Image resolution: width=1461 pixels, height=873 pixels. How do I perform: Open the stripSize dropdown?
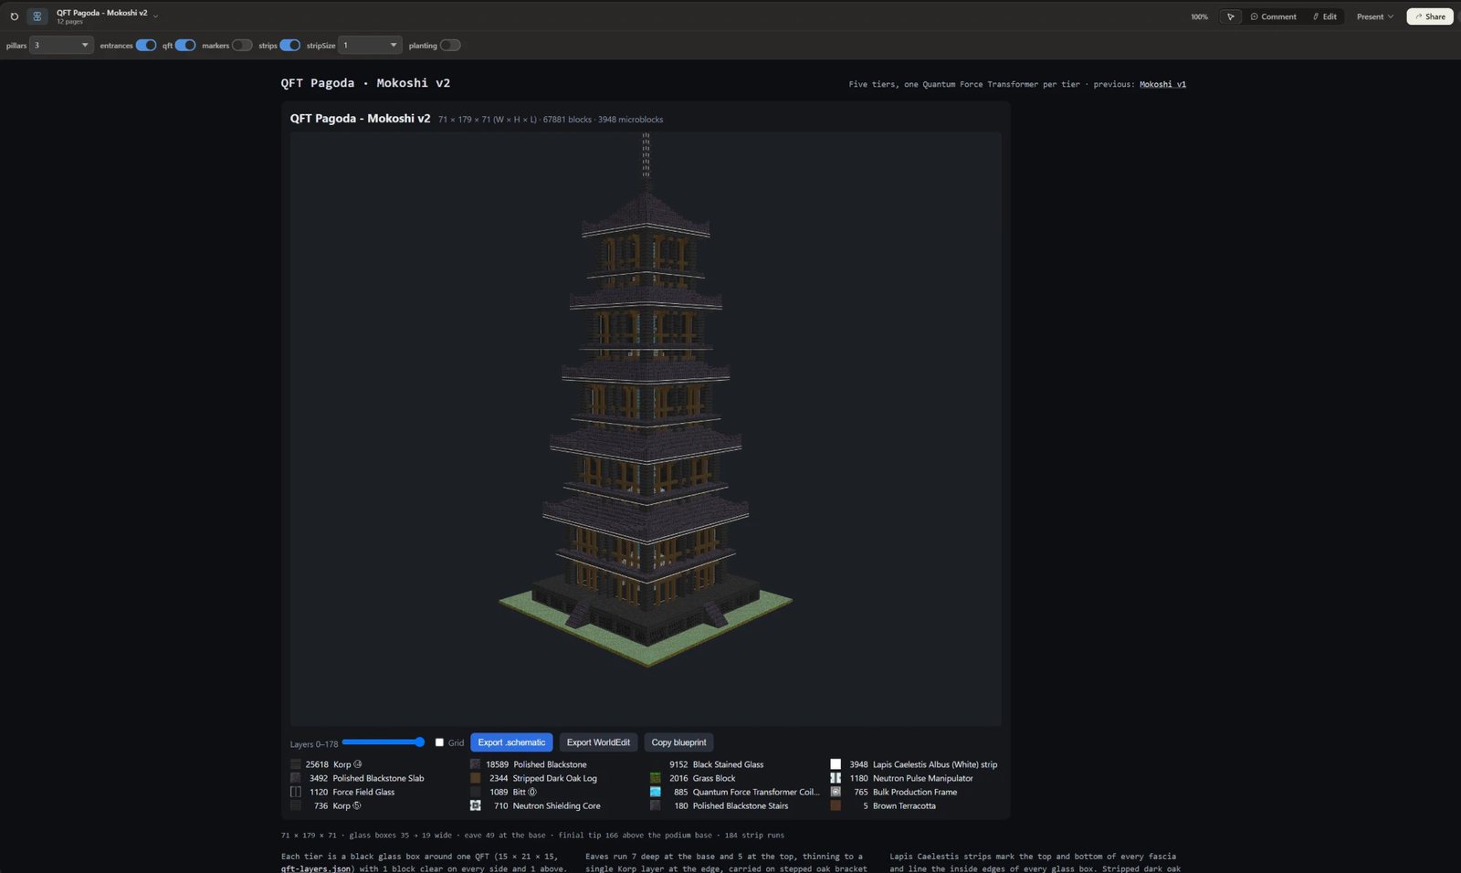point(370,45)
